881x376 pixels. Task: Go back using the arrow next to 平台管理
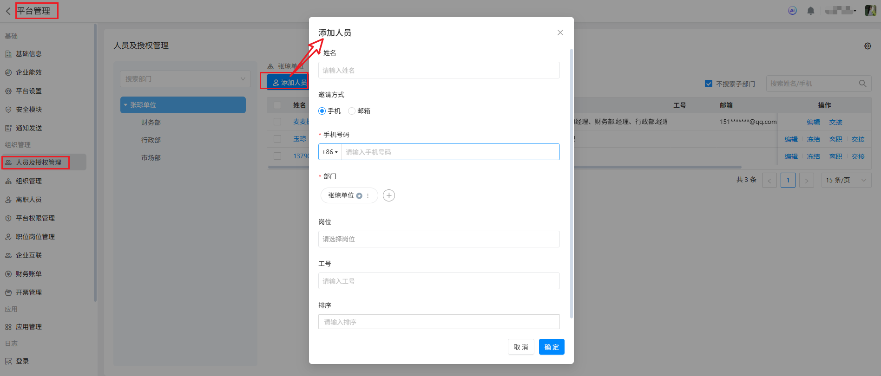click(x=8, y=11)
